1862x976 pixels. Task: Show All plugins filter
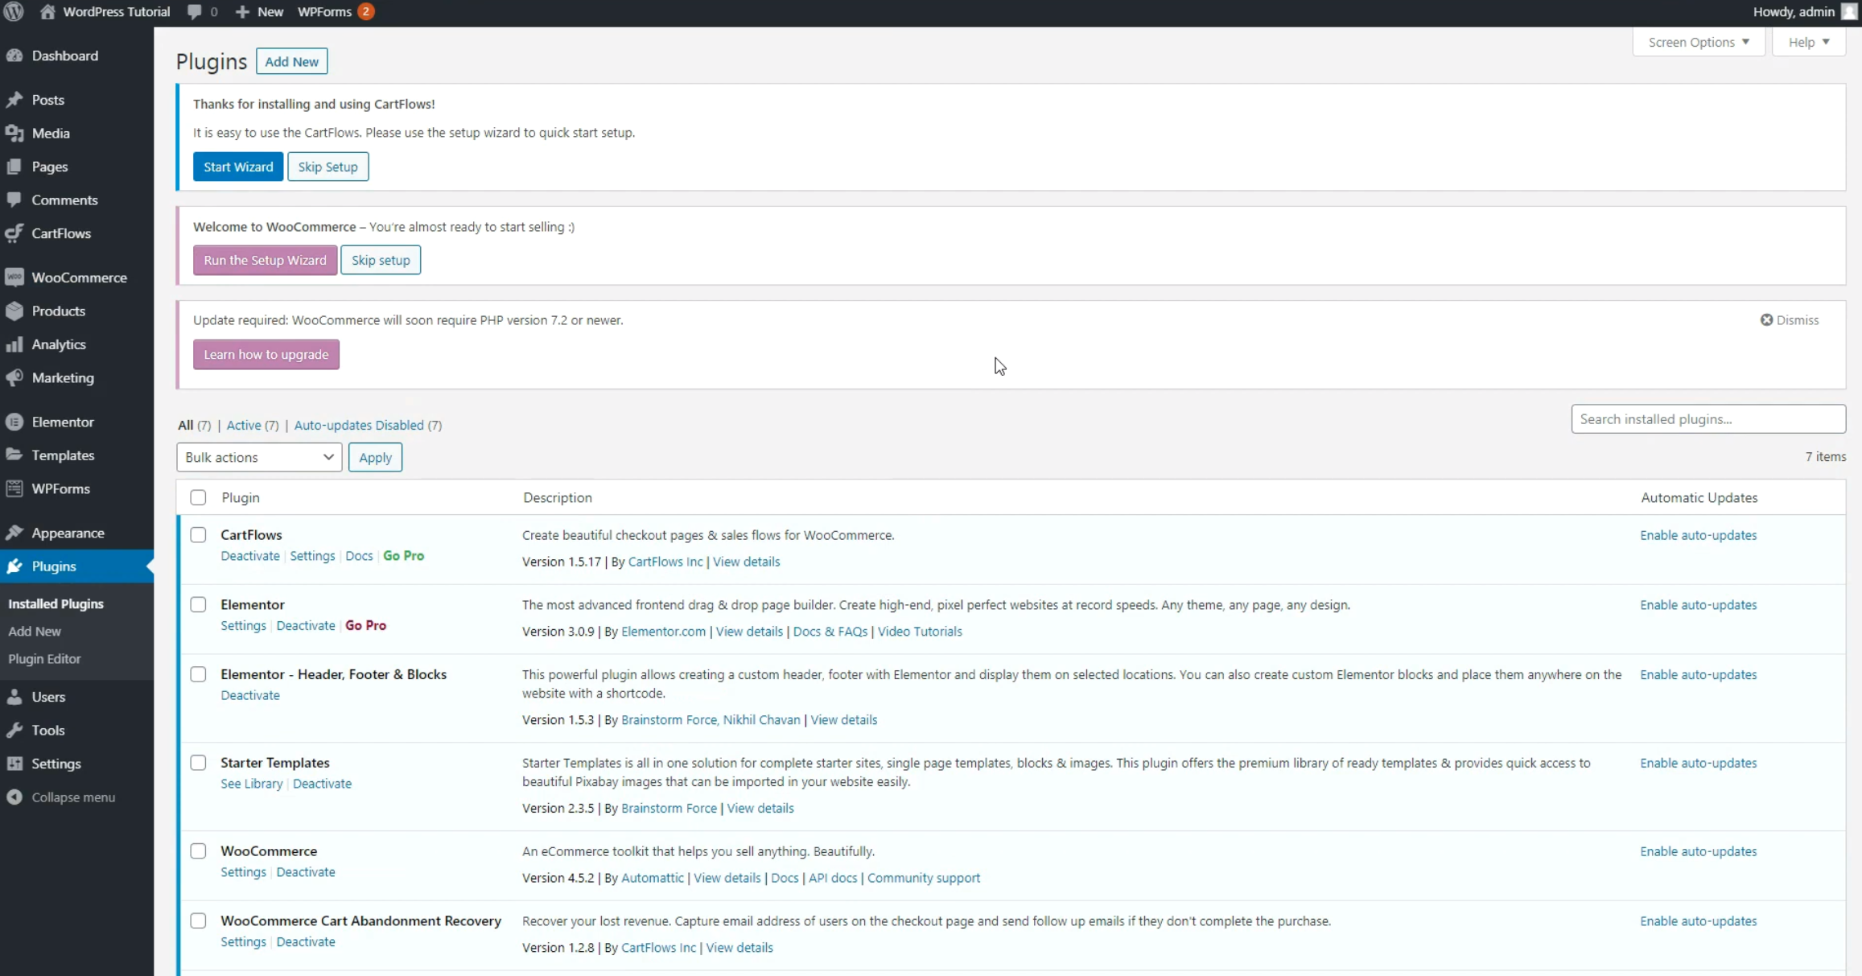point(185,425)
